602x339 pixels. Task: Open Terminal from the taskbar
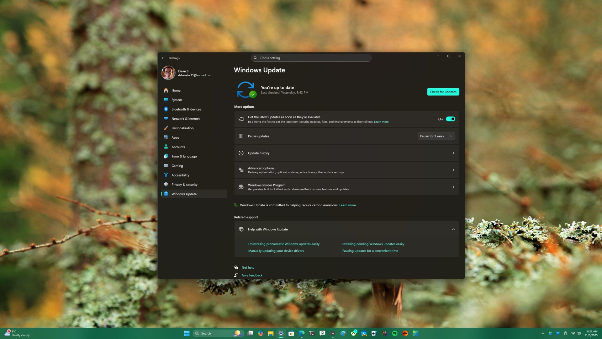coord(312,333)
